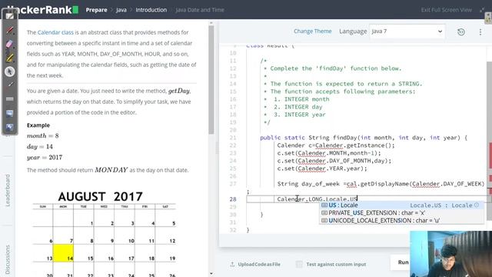Click the line thickness tool in annotation bar
Screen dimensions: 492x277
(10, 99)
